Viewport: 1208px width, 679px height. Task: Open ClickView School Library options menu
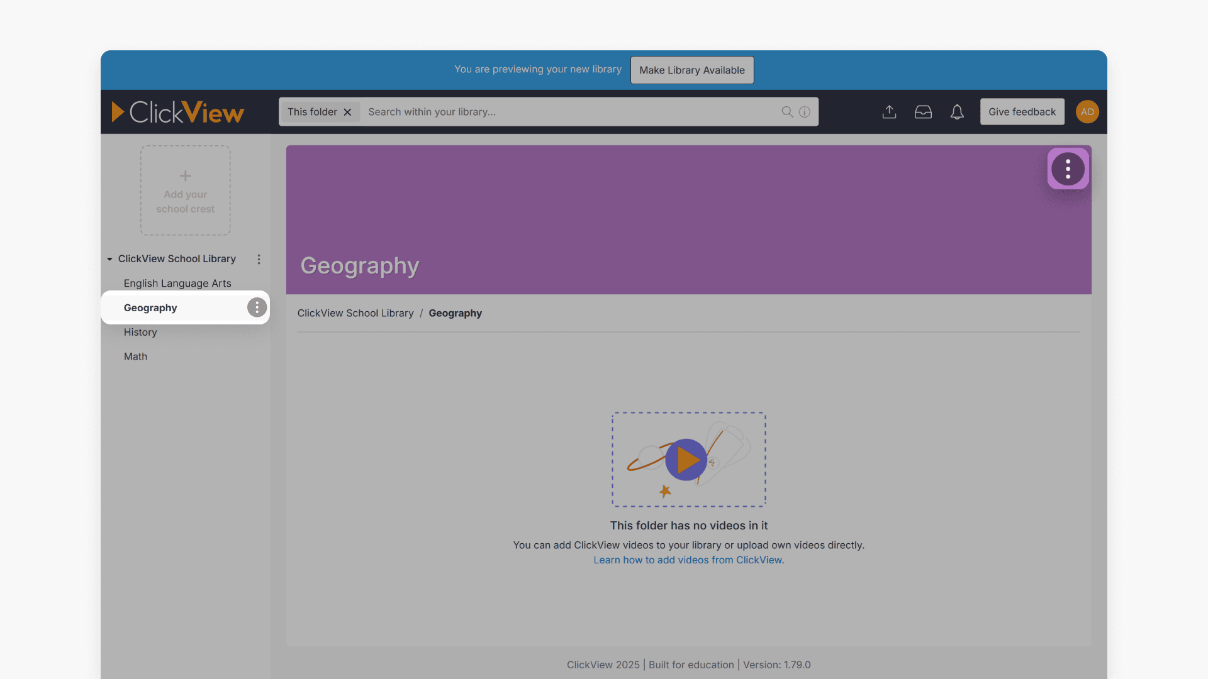pos(259,259)
